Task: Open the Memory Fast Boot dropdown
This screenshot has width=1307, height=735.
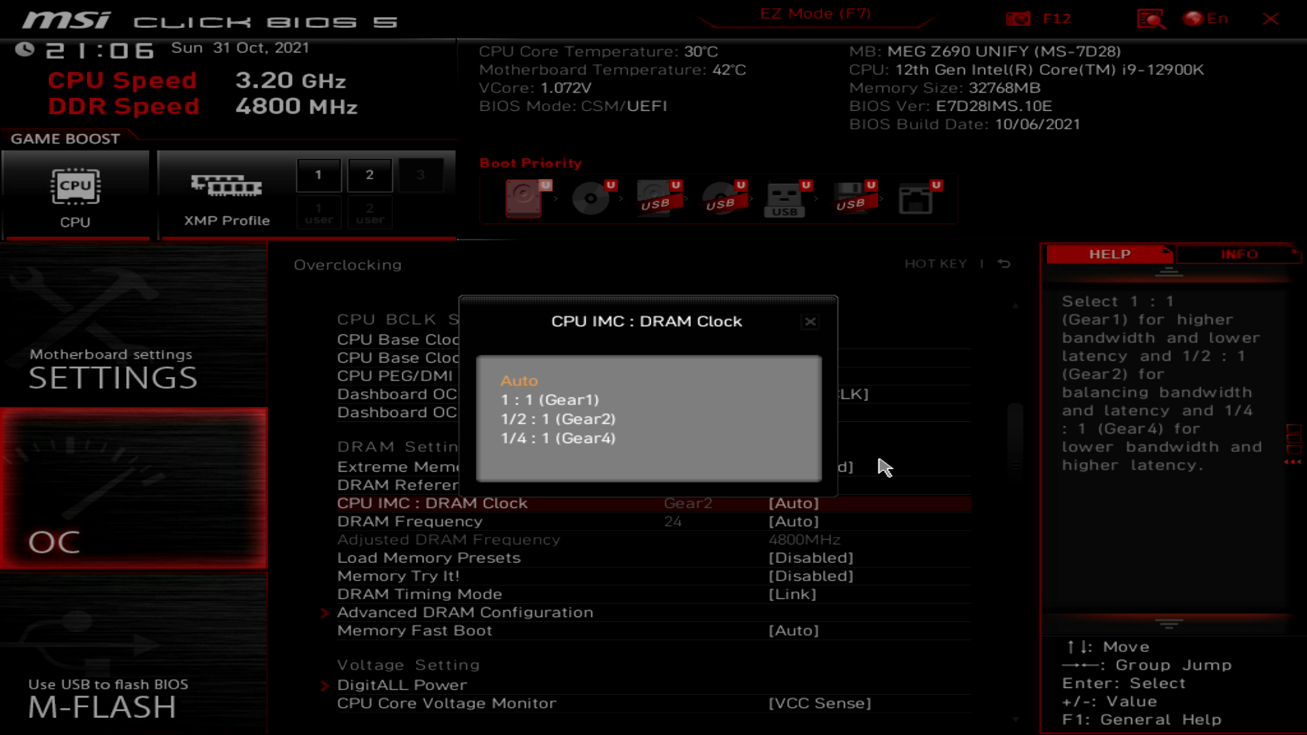Action: tap(794, 630)
